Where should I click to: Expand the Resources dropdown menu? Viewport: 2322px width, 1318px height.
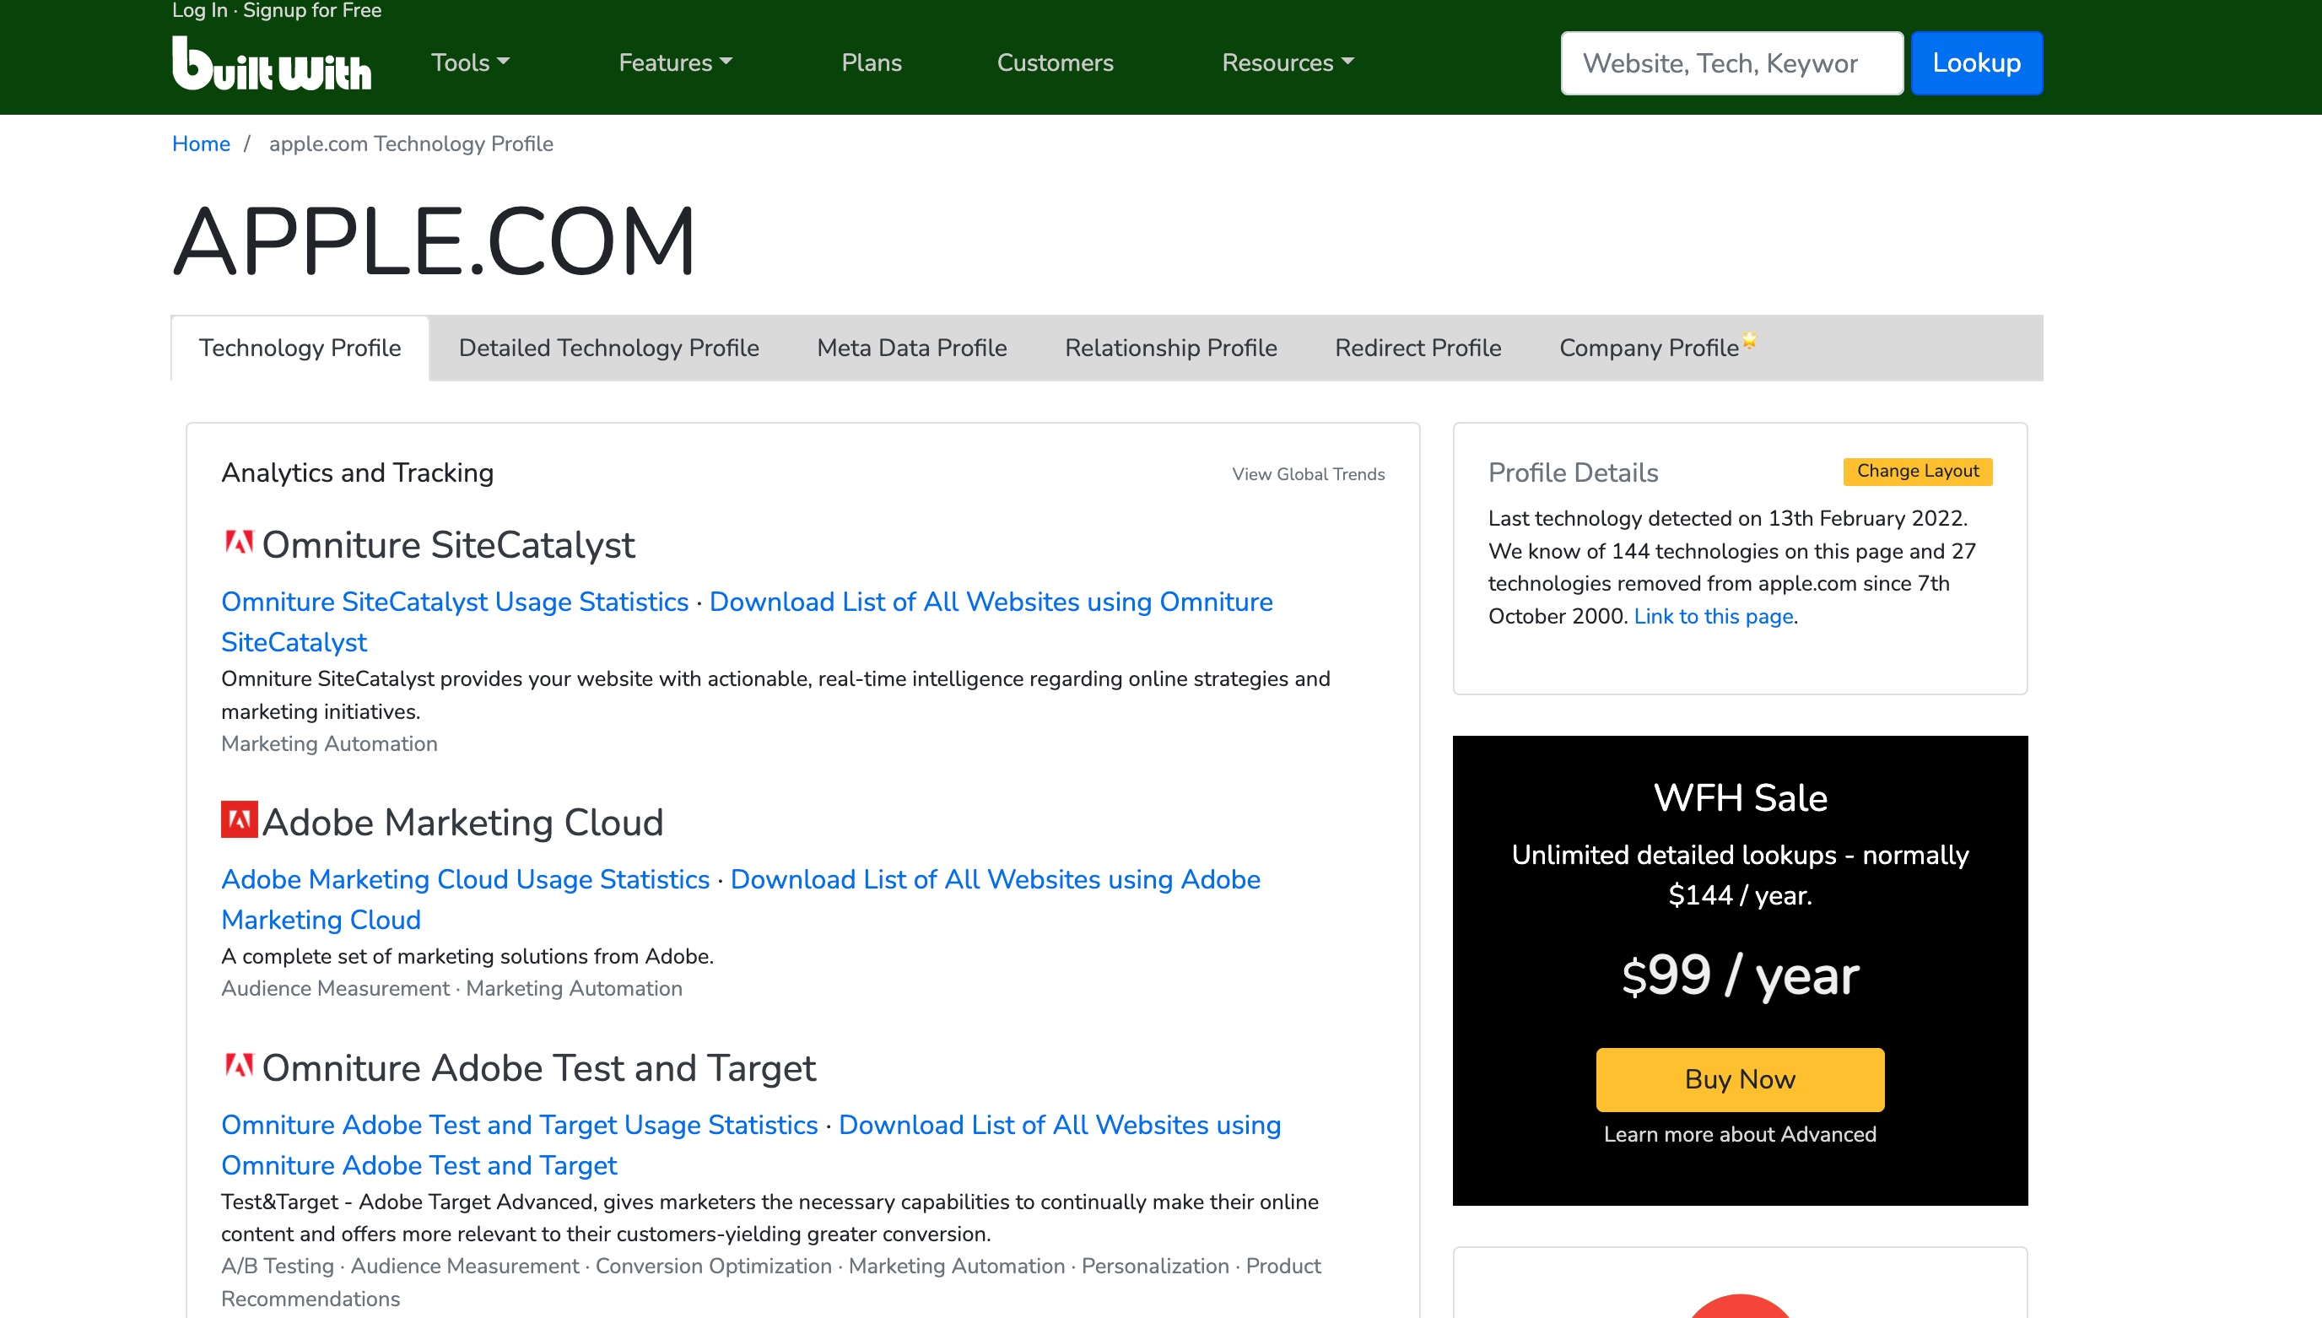point(1287,62)
